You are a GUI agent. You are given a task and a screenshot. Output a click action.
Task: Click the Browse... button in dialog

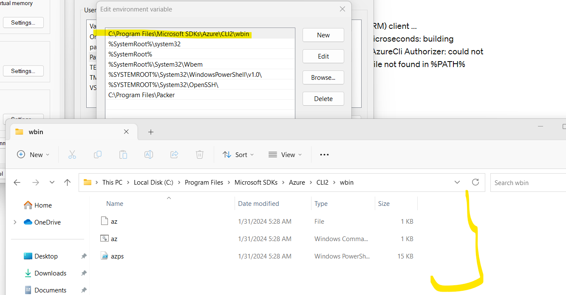tap(323, 78)
